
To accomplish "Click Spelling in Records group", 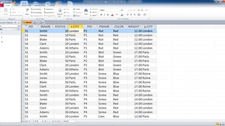I will coord(77,13).
